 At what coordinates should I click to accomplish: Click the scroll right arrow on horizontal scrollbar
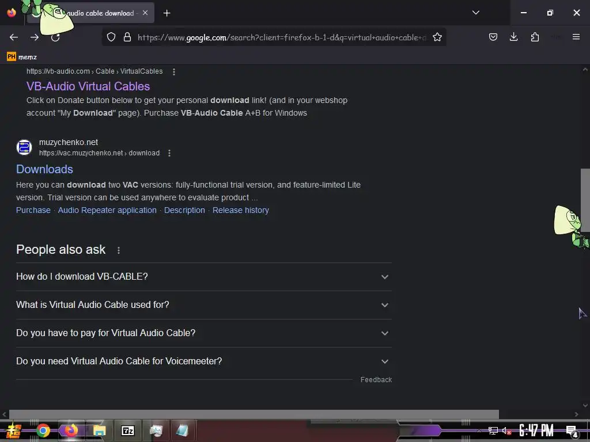(x=576, y=414)
